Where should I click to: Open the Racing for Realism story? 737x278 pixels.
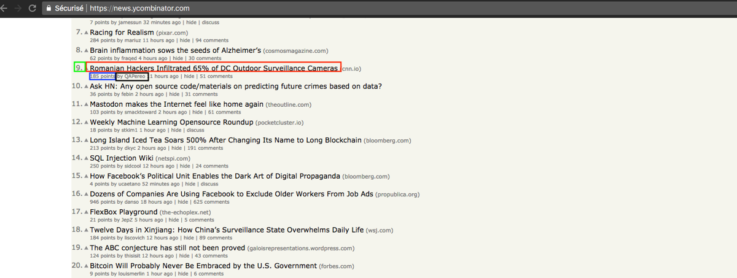tap(122, 32)
